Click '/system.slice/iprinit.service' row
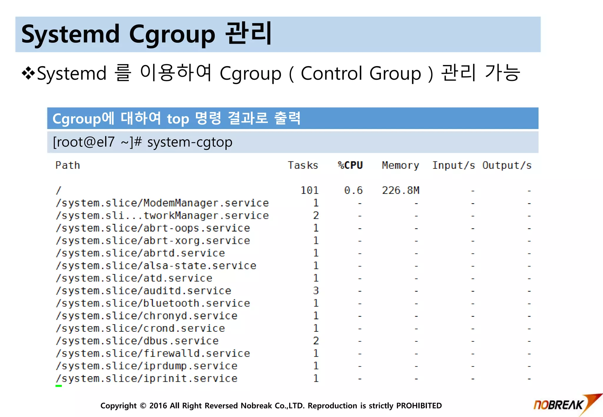Image resolution: width=603 pixels, height=417 pixels. click(293, 378)
